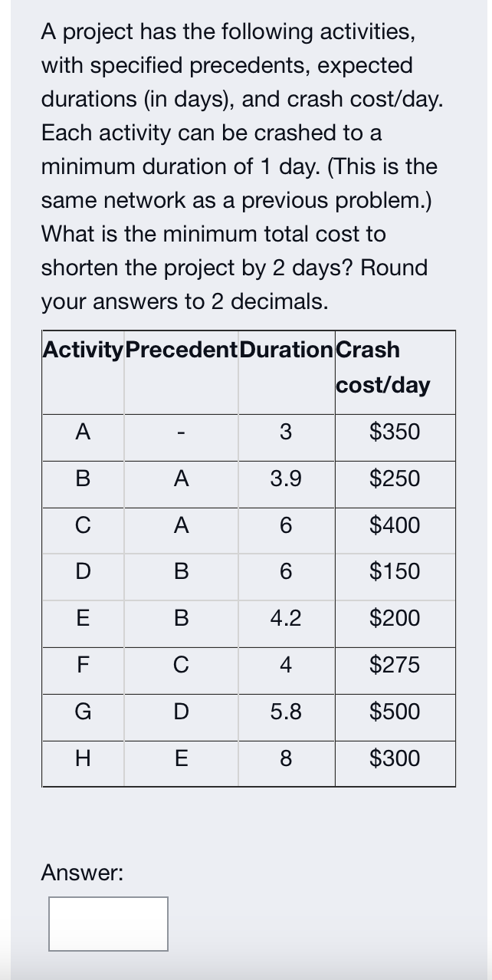Select the duration value 5.8 cell
The width and height of the screenshot is (492, 980).
tap(285, 712)
